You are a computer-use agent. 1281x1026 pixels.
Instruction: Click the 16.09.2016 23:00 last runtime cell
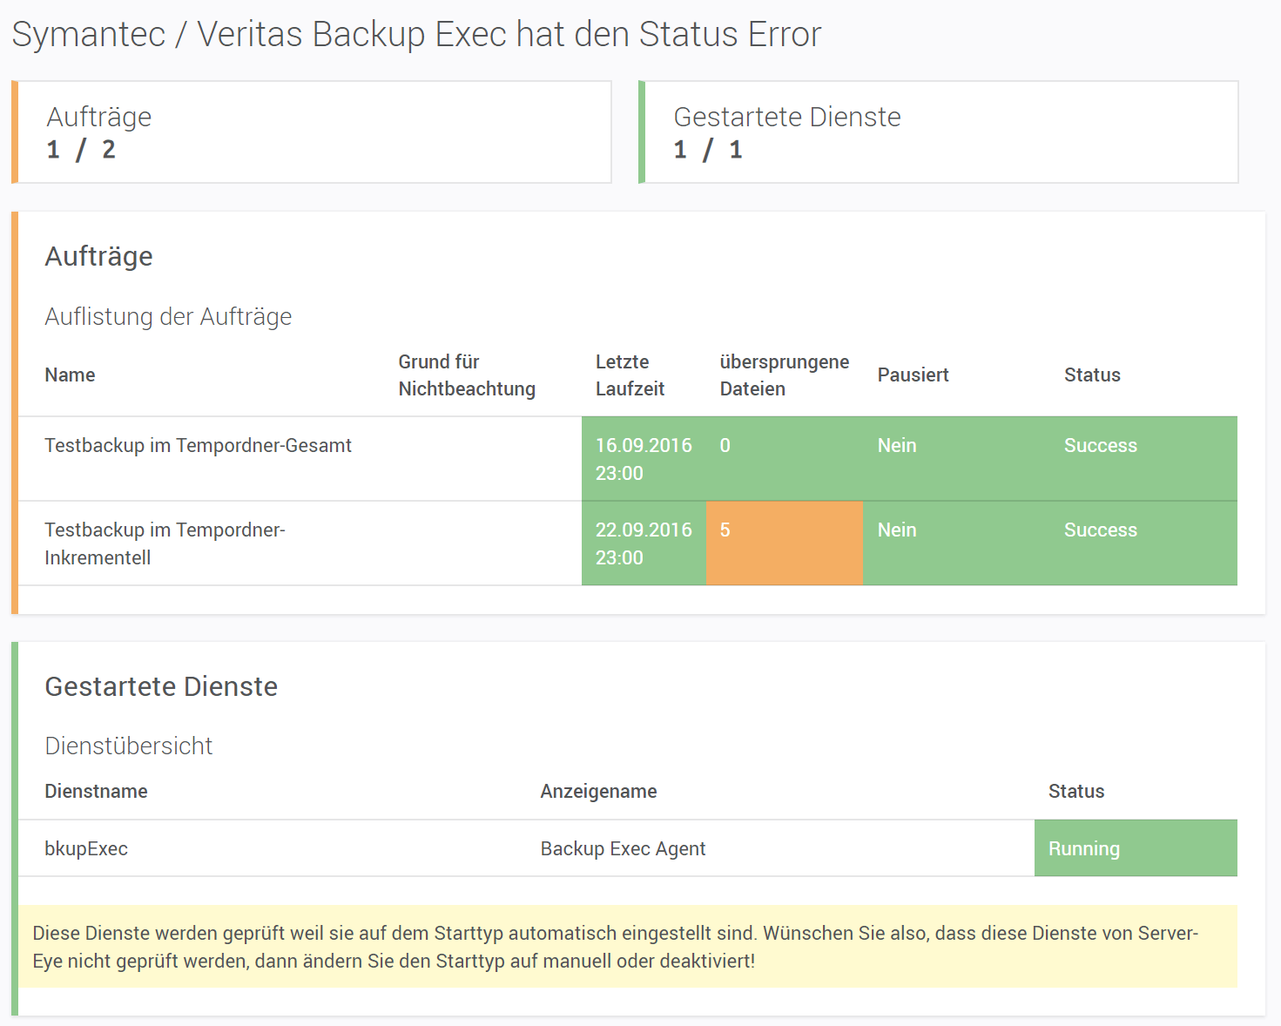(644, 459)
